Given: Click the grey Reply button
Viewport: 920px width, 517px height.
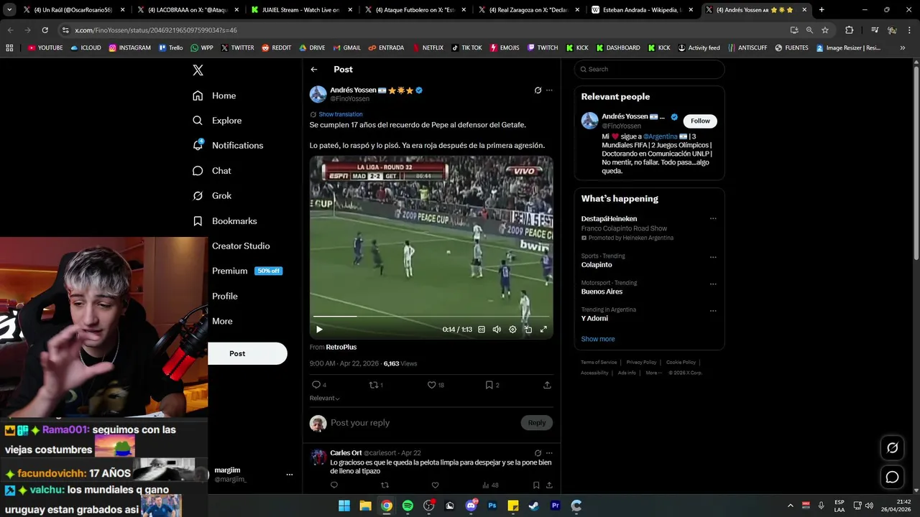Looking at the screenshot, I should (x=537, y=423).
